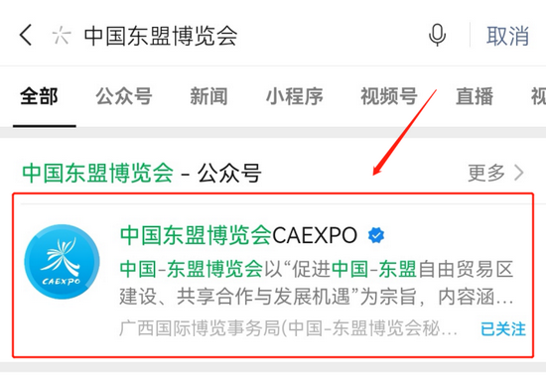
Task: Tap the publisher line 广西国际博览事务局
Action: [x=288, y=328]
